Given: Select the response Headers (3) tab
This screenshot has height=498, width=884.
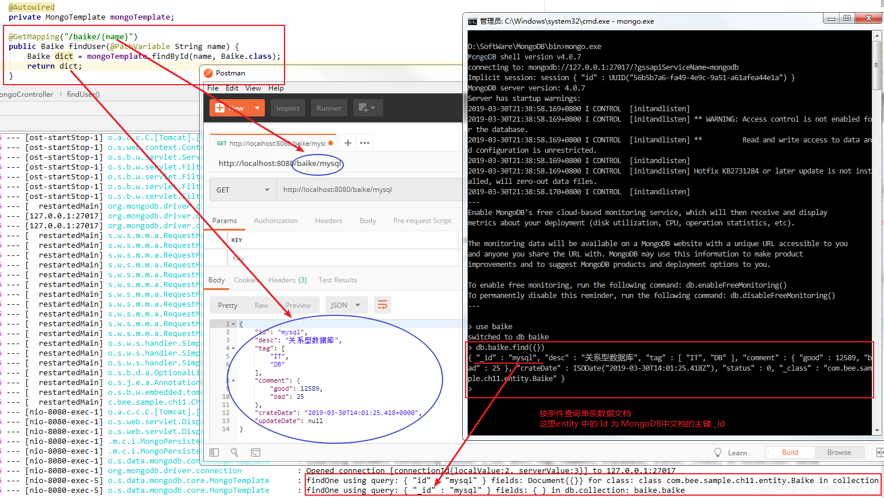Looking at the screenshot, I should pos(287,280).
